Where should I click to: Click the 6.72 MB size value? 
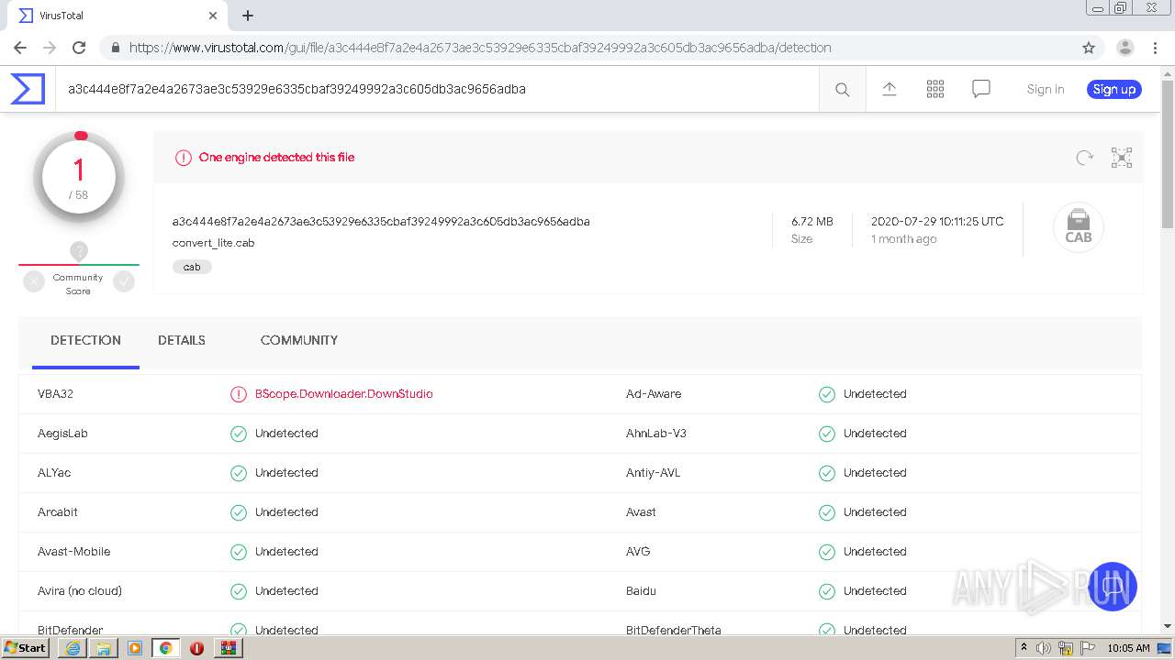click(812, 221)
